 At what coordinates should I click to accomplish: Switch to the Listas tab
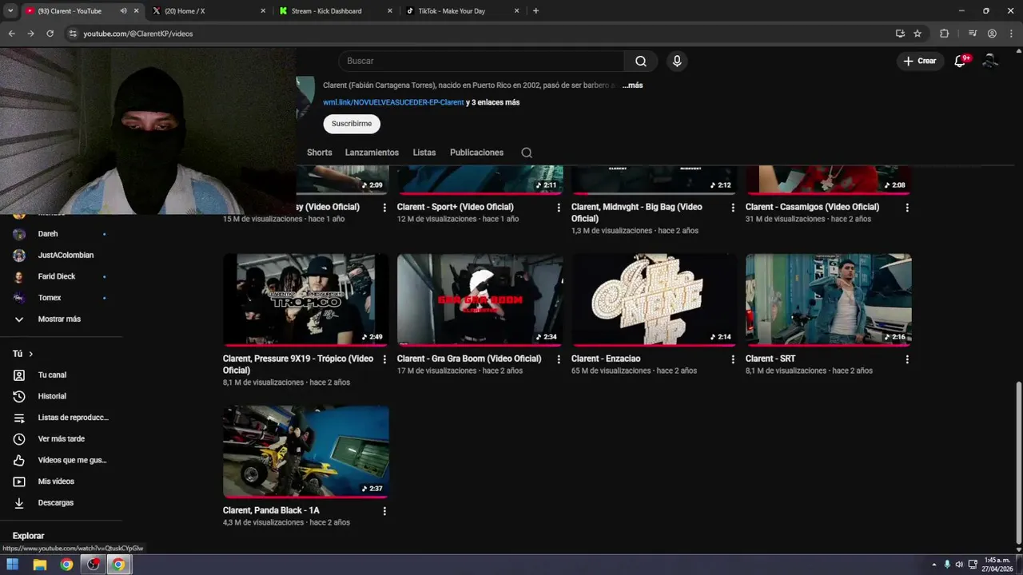point(424,153)
